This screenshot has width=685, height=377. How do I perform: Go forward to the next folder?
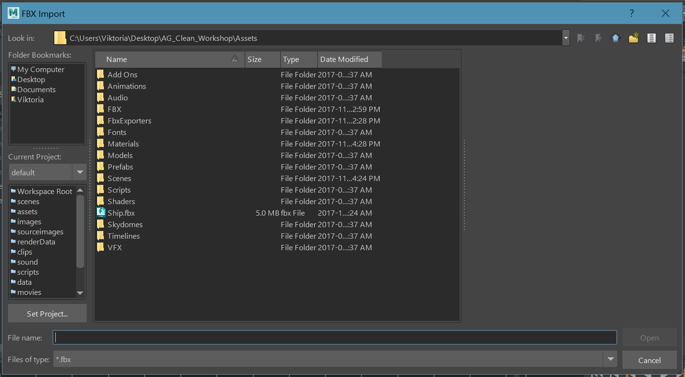[598, 37]
